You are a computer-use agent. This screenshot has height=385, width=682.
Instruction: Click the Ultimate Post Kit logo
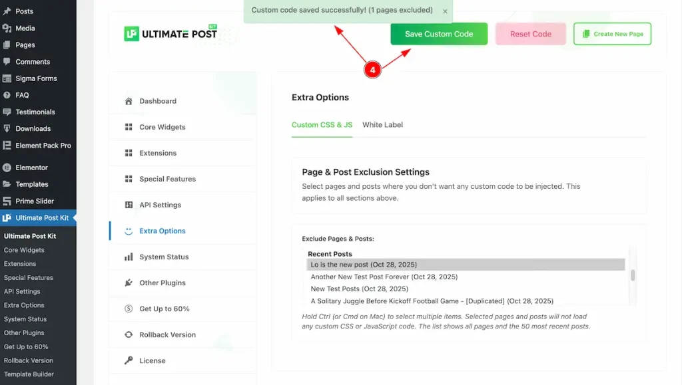(171, 33)
